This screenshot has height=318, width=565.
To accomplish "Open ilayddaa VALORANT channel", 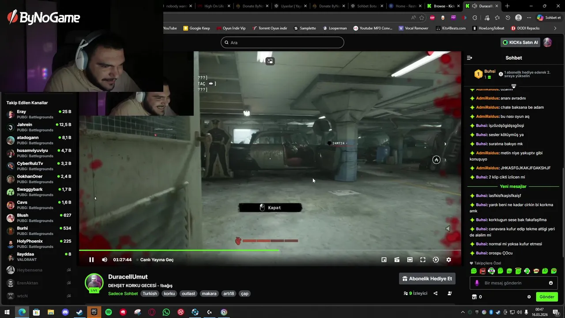I will [39, 257].
